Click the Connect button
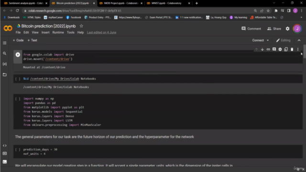The image size is (306, 172). tap(258, 40)
